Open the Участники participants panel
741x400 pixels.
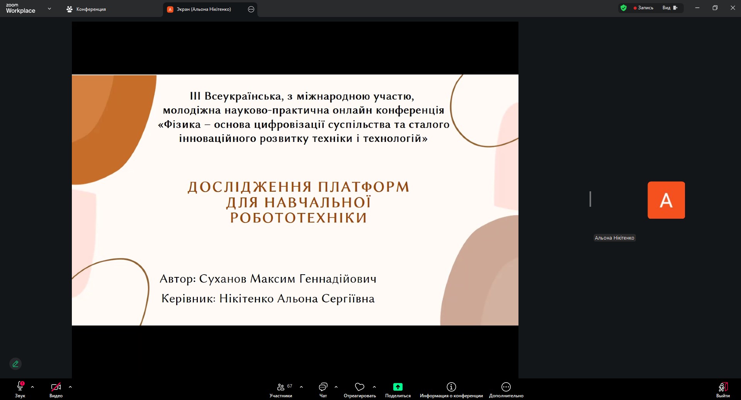tap(281, 387)
